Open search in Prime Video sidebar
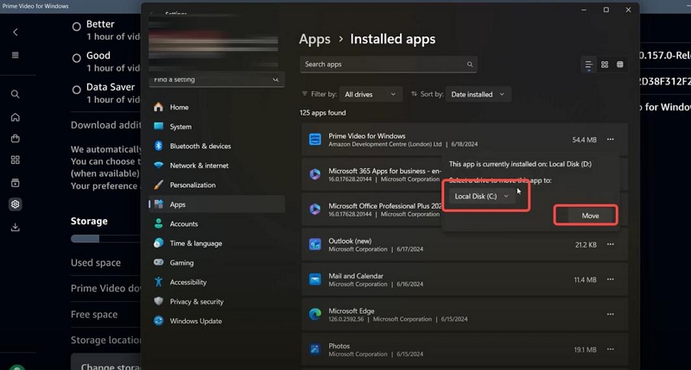This screenshot has width=691, height=370. [x=16, y=94]
